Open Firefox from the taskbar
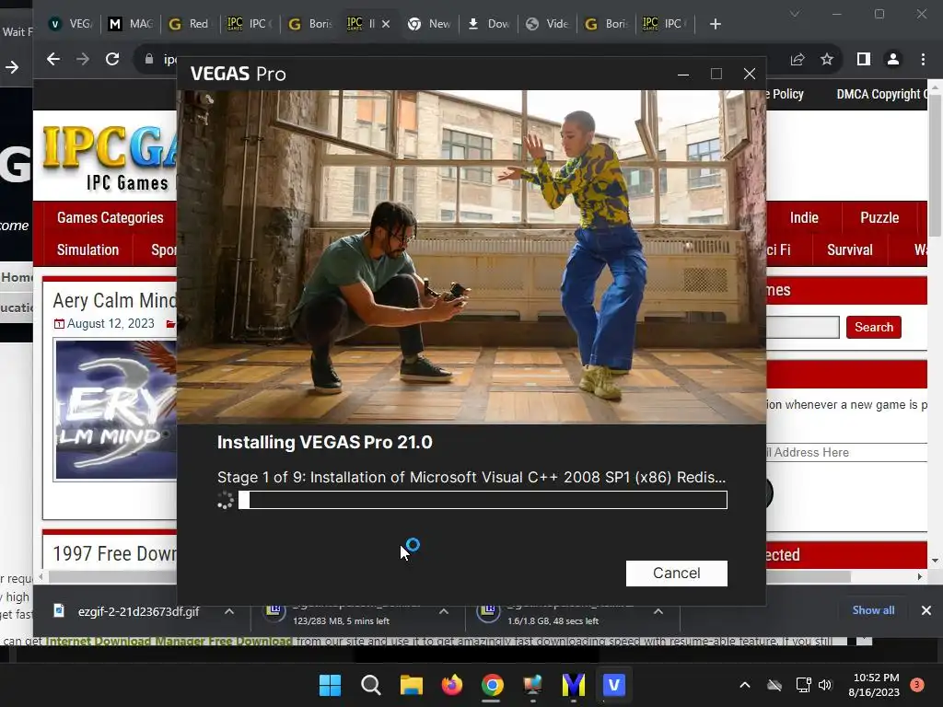Screen dimensions: 943x707 451,685
